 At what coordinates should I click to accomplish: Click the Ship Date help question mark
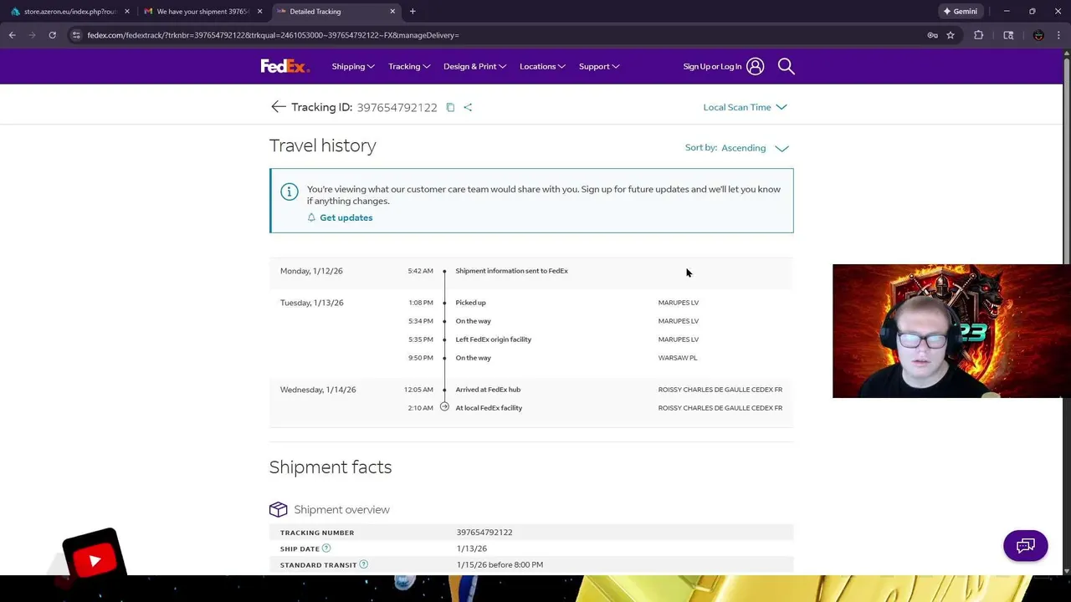(326, 548)
